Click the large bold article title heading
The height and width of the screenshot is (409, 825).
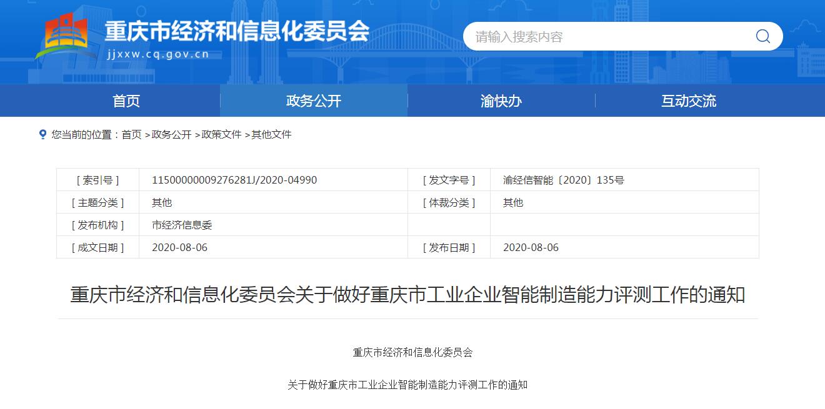coord(407,295)
